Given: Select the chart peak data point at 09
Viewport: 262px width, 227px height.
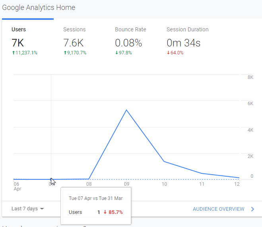Looking at the screenshot, I should click(126, 110).
